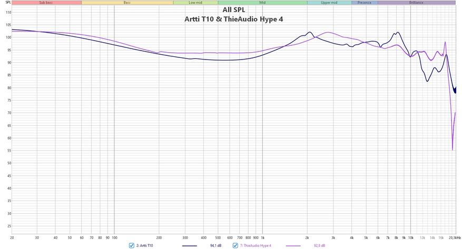Click the '2k' frequency axis label
This screenshot has height=249, width=462.
307,237
